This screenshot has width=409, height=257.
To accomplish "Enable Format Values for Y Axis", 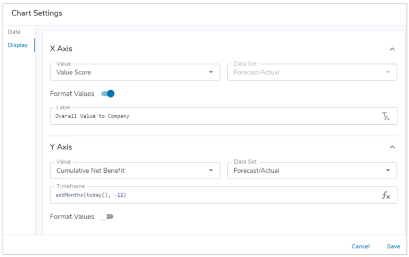I will pyautogui.click(x=107, y=217).
